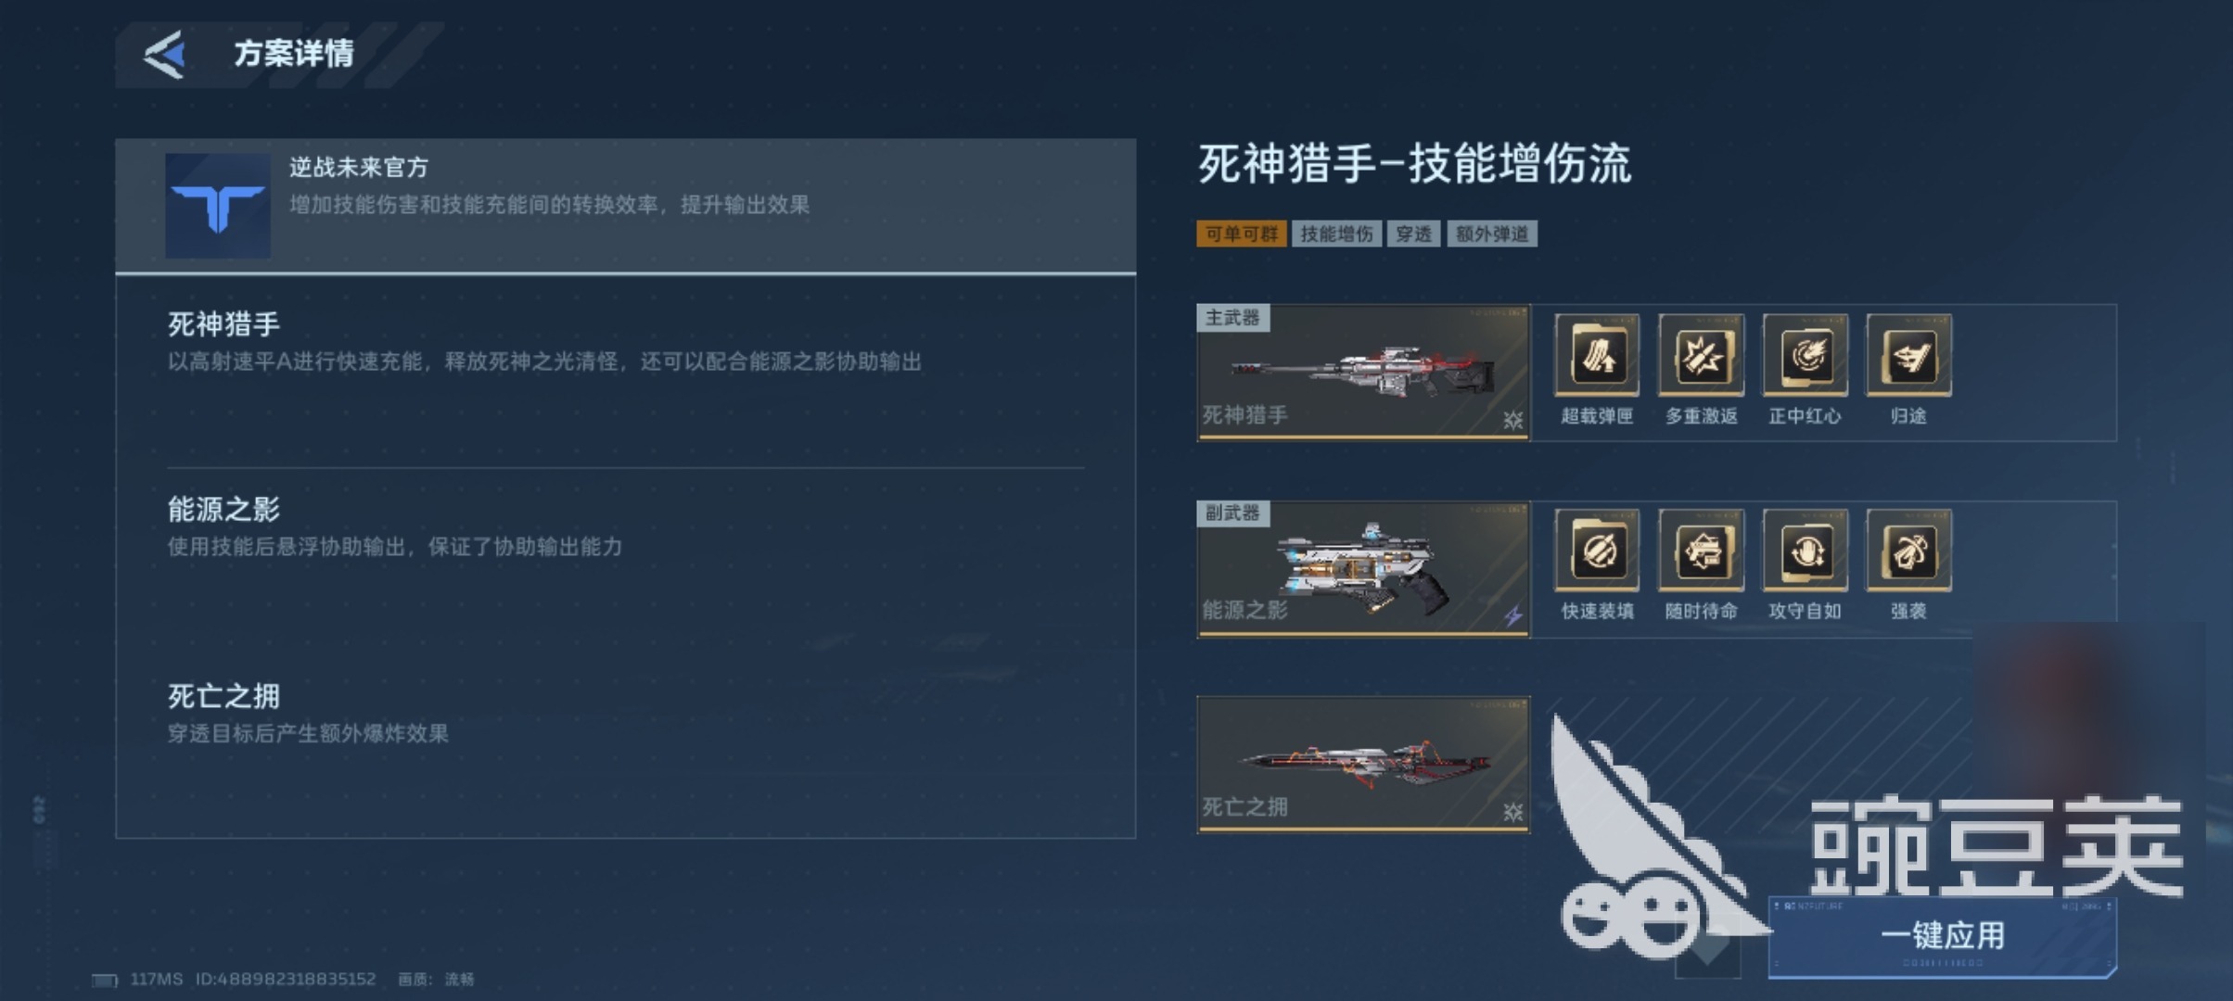Select the 多重激返 skill icon

(x=1701, y=356)
